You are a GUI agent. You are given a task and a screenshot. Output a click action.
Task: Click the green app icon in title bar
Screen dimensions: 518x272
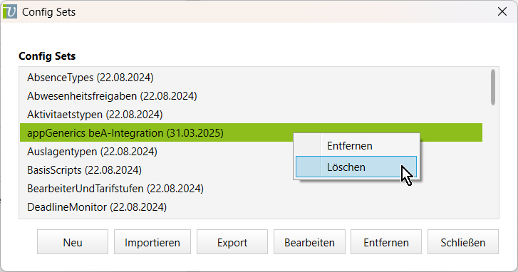10,12
